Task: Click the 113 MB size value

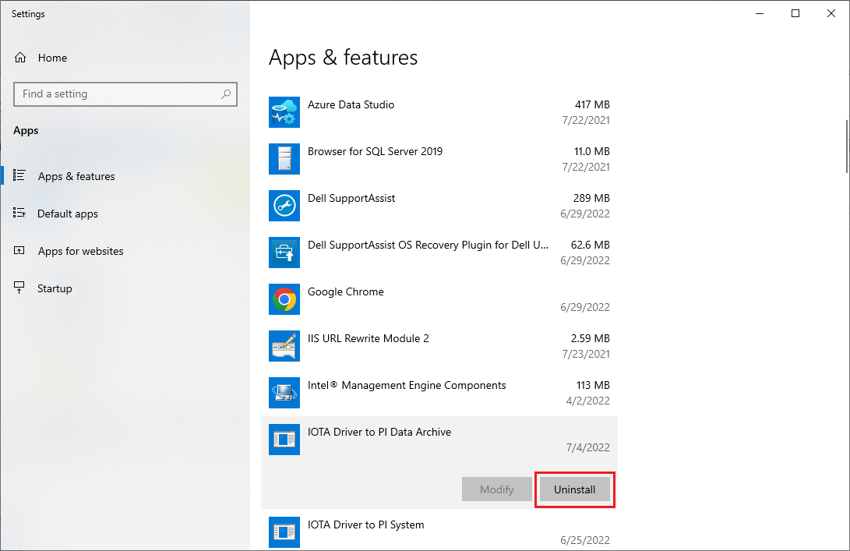Action: 593,385
